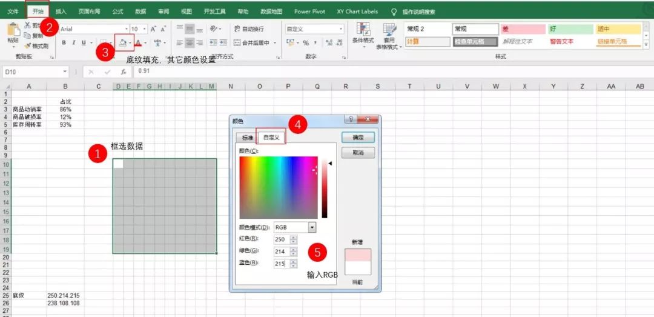This screenshot has height=317, width=654.
Task: Click the Bold formatting icon
Action: point(64,42)
